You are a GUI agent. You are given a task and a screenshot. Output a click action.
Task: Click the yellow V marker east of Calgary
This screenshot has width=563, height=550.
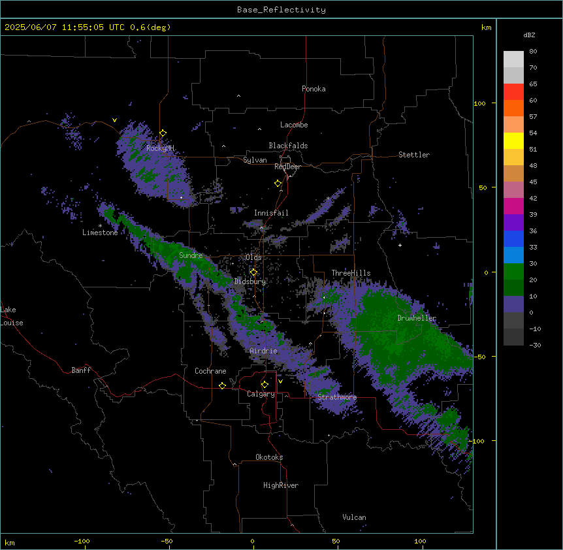tap(280, 381)
